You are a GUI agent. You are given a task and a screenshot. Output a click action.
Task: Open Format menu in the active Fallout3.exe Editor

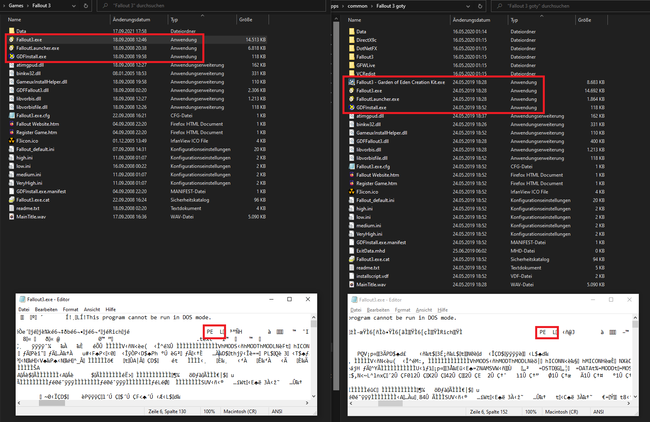click(71, 309)
